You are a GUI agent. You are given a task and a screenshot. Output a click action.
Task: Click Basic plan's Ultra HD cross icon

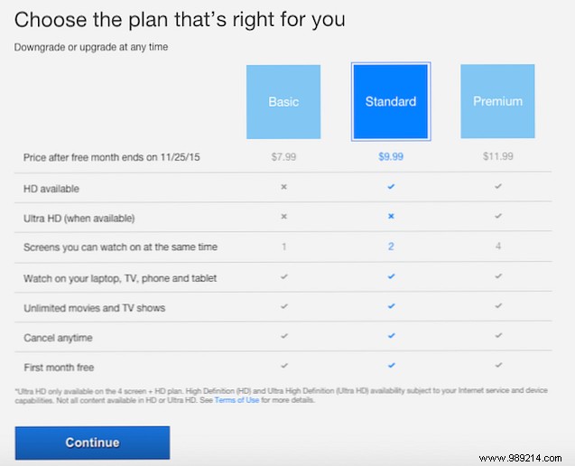pyautogui.click(x=283, y=218)
